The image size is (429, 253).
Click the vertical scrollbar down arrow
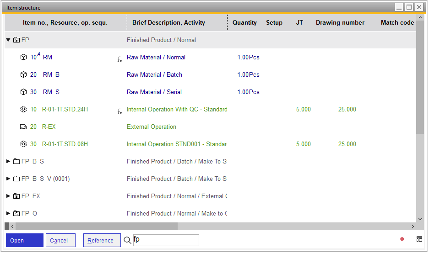420,219
